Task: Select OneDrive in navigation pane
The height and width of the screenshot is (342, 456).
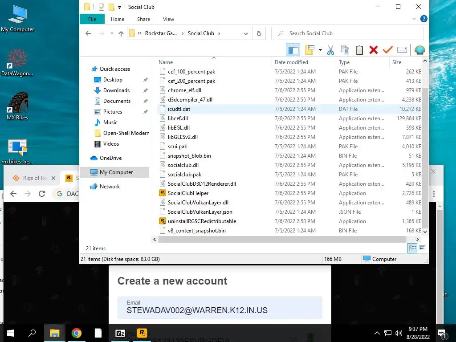Action: pyautogui.click(x=110, y=158)
